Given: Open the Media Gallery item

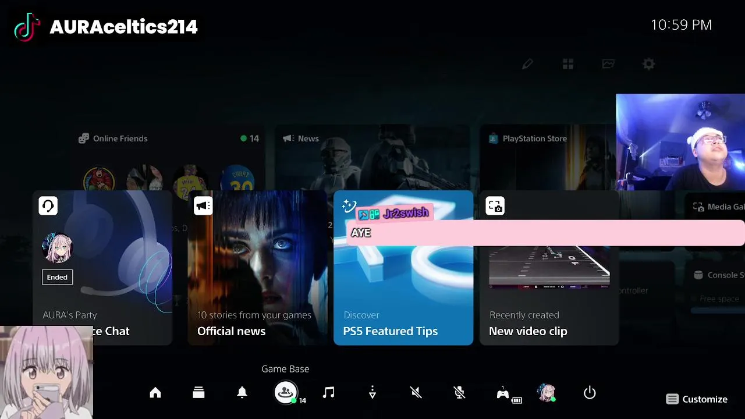Looking at the screenshot, I should click(x=719, y=207).
